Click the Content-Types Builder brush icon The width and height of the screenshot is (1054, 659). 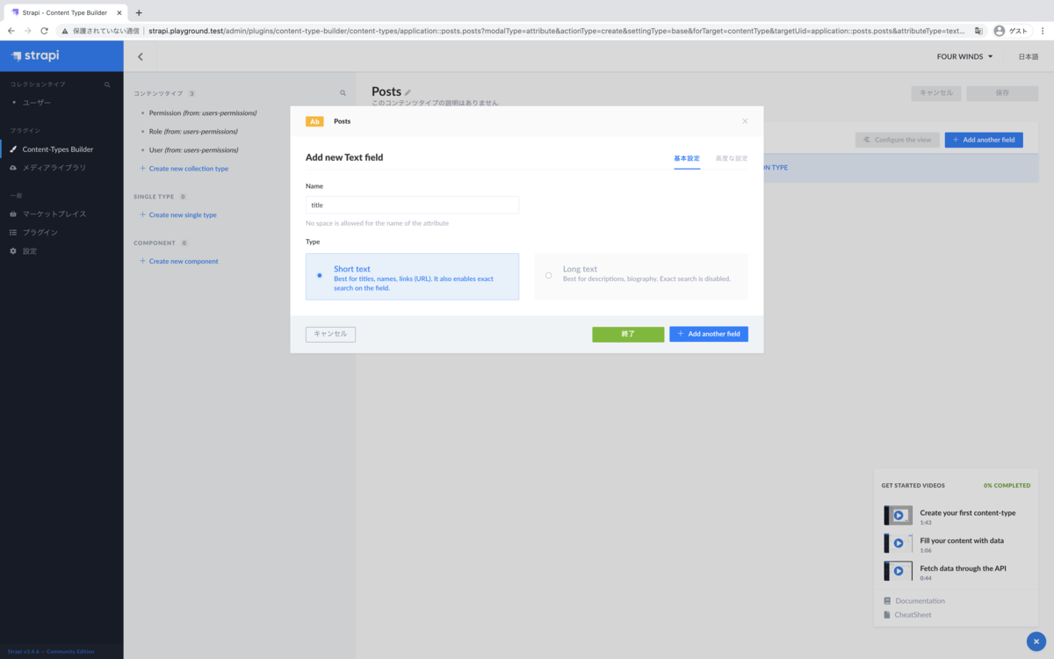pos(13,149)
